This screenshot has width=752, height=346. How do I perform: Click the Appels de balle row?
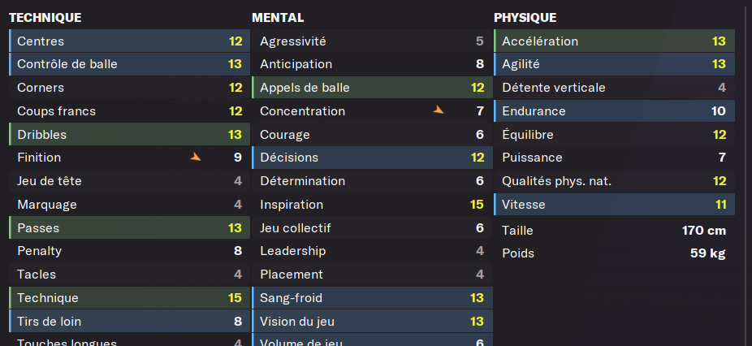(x=372, y=88)
